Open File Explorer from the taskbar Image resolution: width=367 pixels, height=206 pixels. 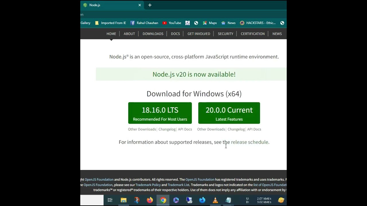[x=124, y=200]
